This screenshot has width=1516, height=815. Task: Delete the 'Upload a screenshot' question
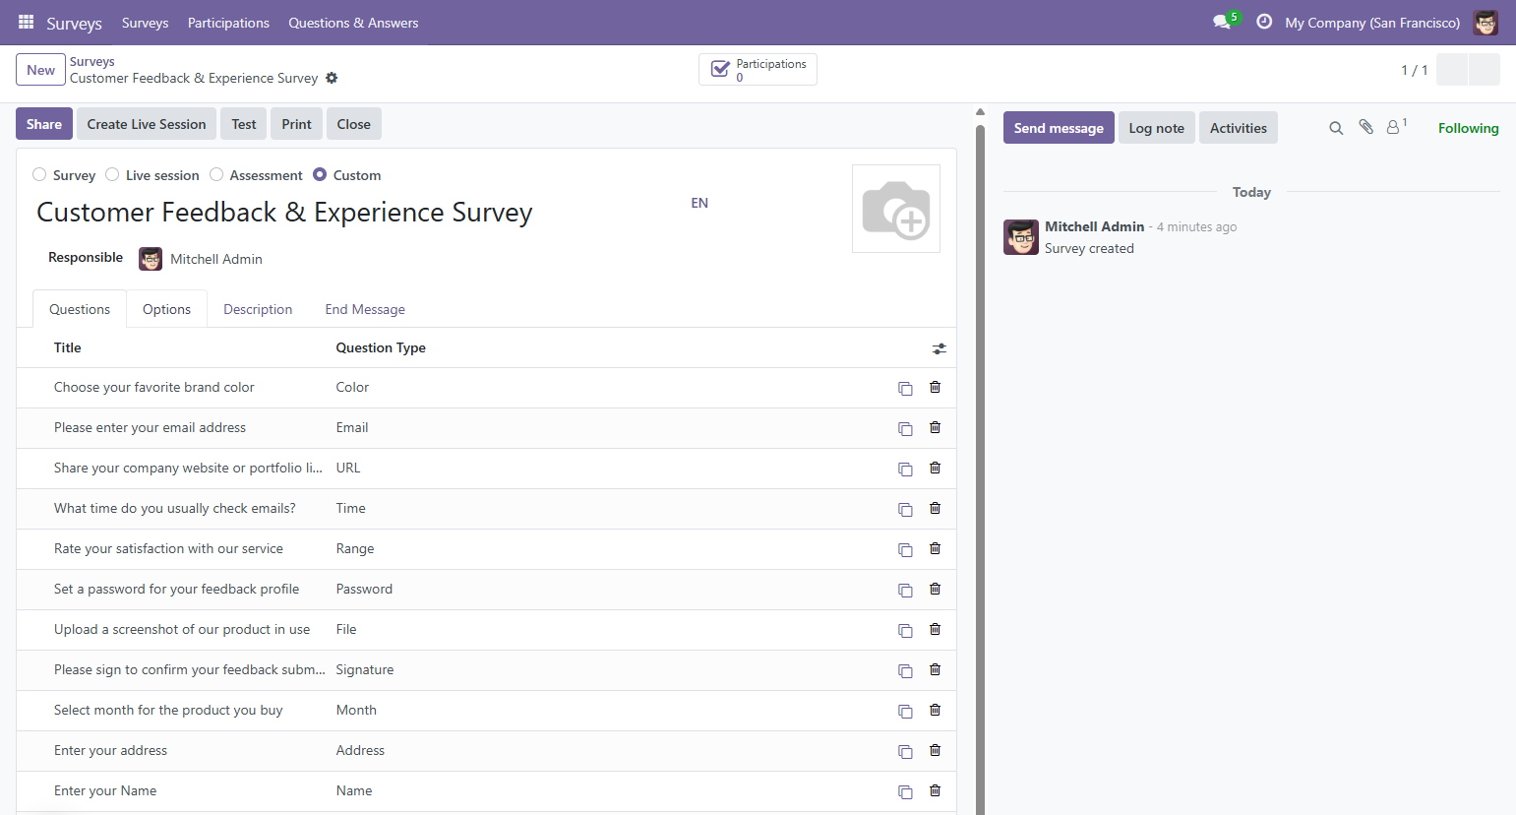click(x=935, y=630)
